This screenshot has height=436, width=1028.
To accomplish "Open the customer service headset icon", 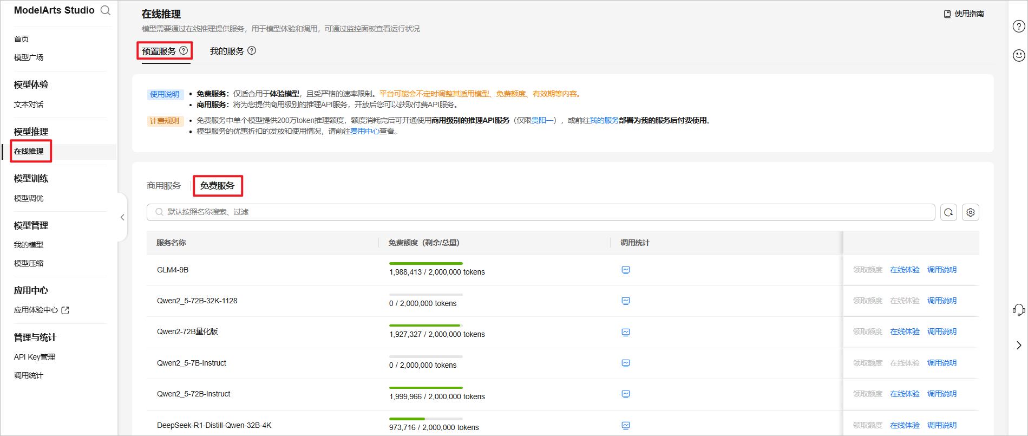I will tap(1019, 310).
